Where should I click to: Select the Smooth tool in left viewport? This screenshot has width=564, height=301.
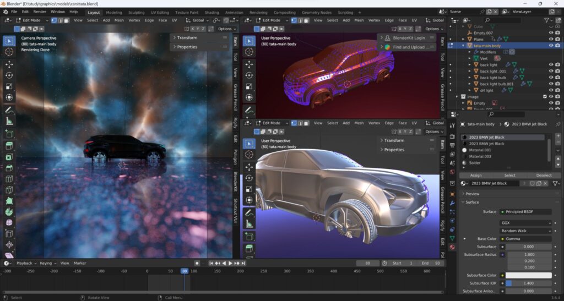(9, 223)
